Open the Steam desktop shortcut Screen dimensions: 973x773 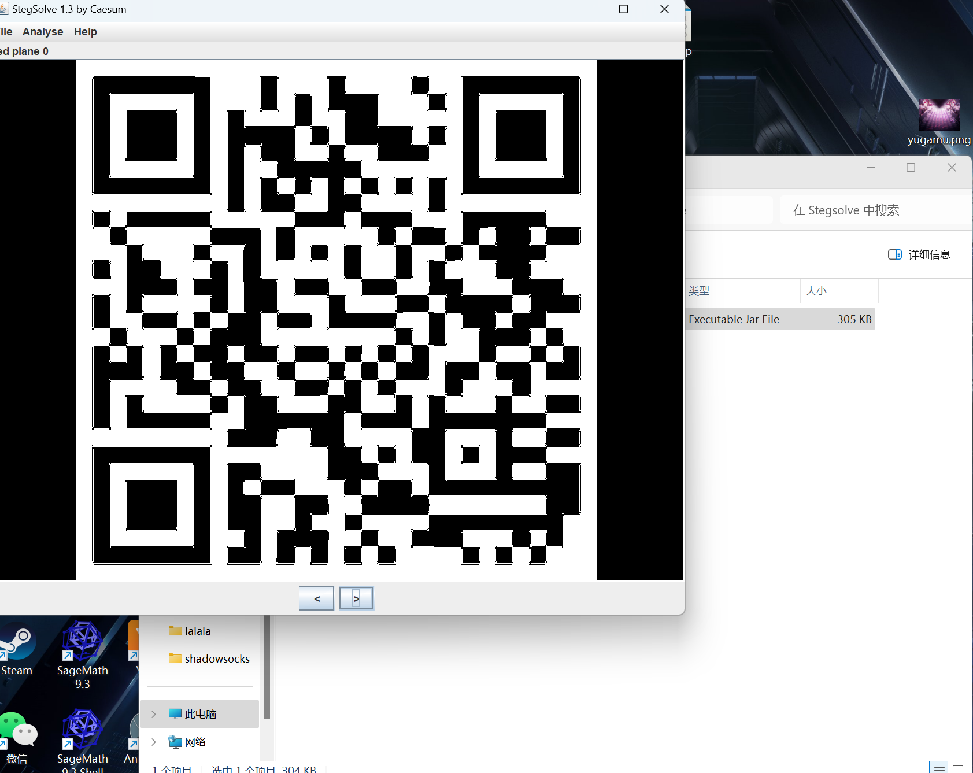(16, 649)
